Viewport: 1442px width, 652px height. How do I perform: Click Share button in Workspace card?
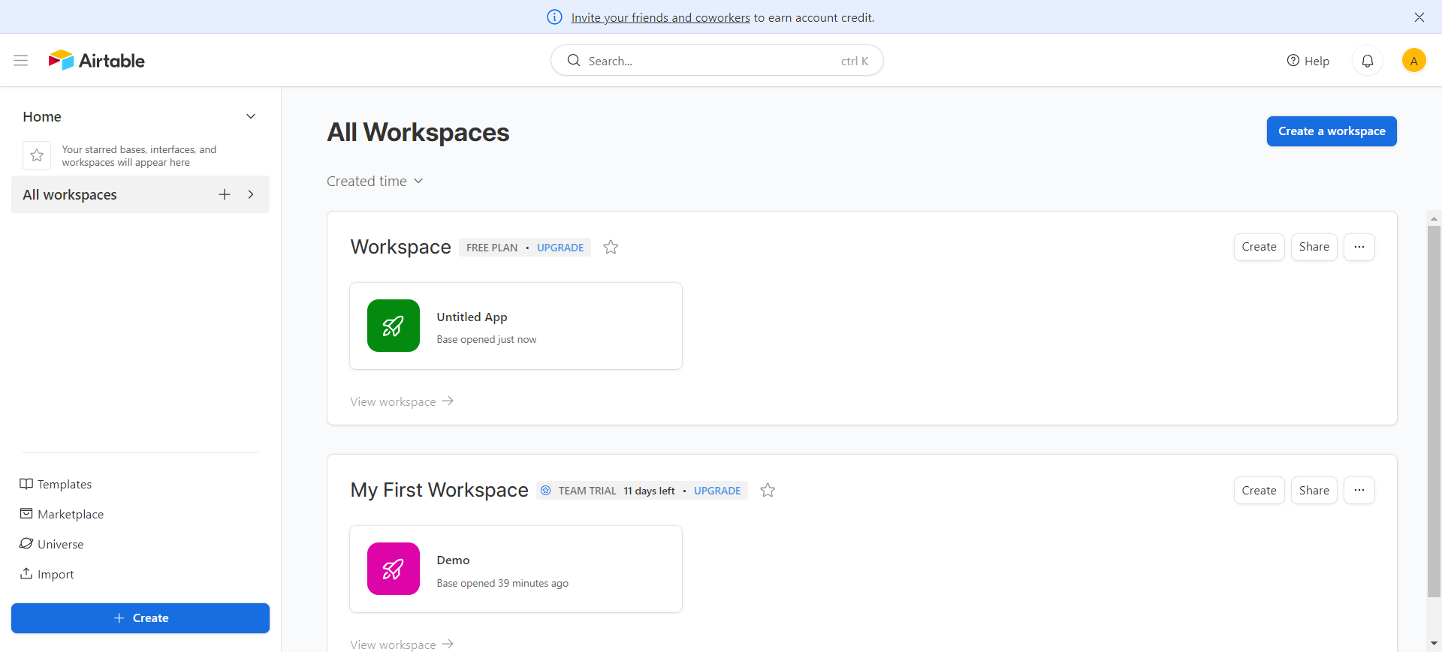pyautogui.click(x=1314, y=247)
